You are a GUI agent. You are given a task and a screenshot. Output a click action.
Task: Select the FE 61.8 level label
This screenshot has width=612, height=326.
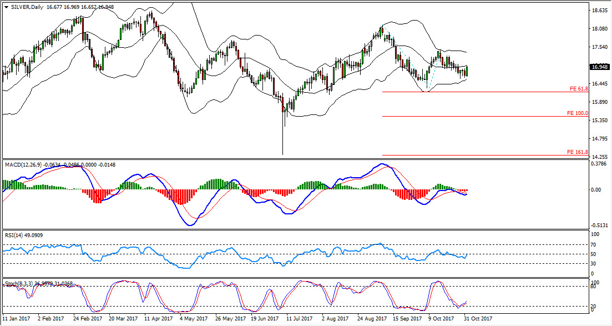578,89
